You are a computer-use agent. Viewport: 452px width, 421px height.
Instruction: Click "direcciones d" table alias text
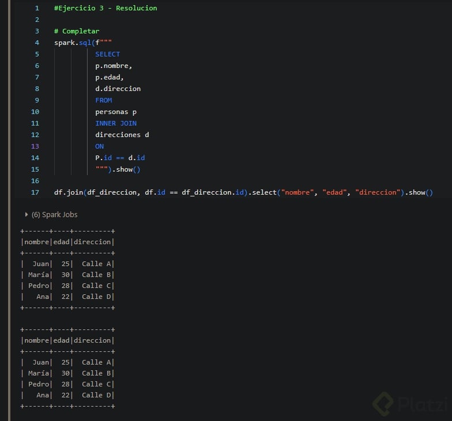point(122,135)
